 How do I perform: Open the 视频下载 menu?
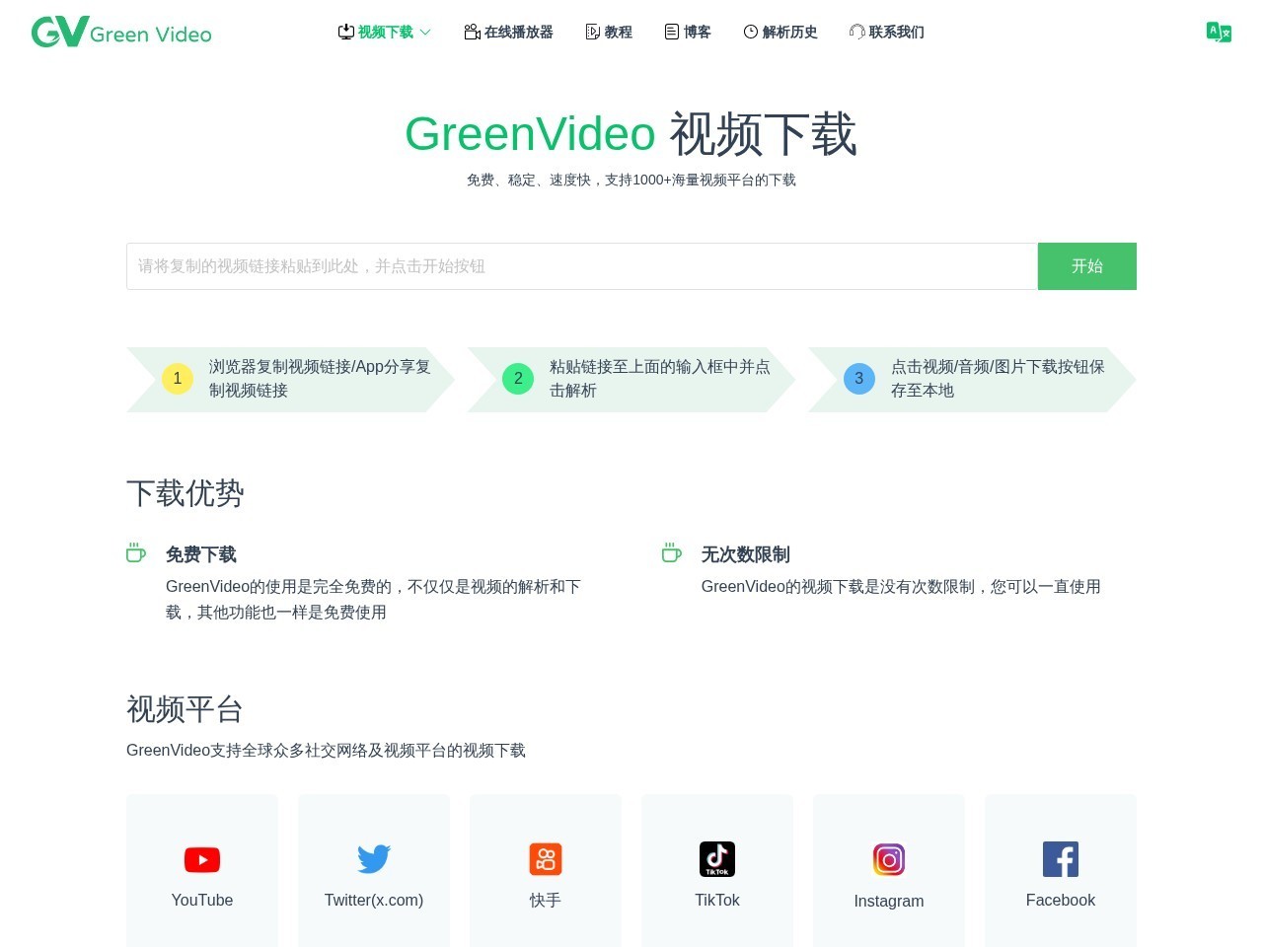point(386,32)
